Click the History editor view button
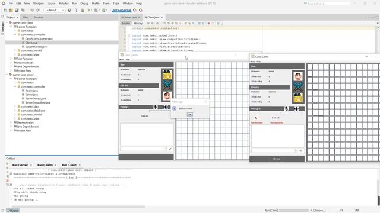The image size is (380, 213). (138, 24)
